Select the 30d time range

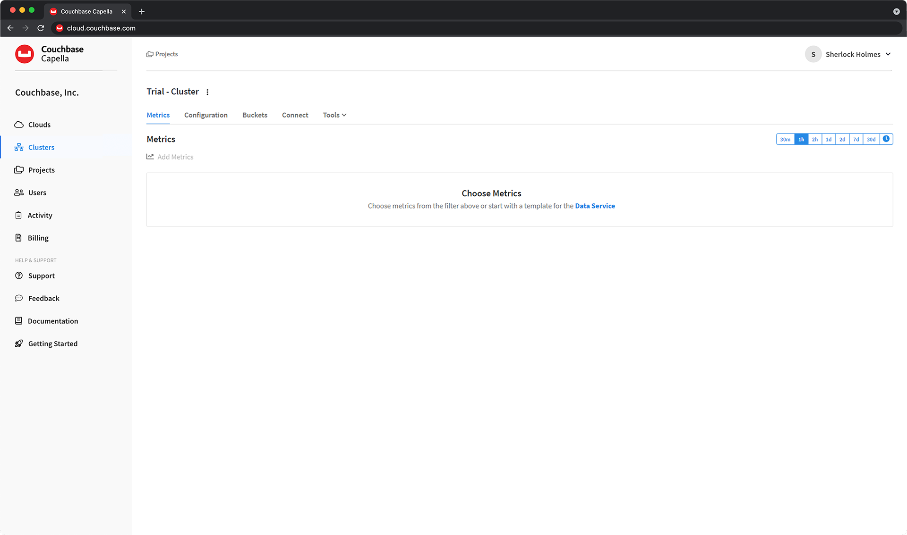tap(871, 139)
